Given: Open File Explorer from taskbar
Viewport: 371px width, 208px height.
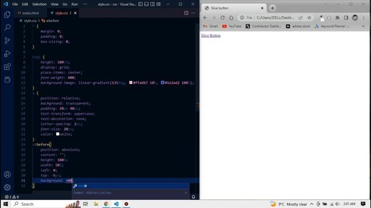Looking at the screenshot, I should pos(96,204).
